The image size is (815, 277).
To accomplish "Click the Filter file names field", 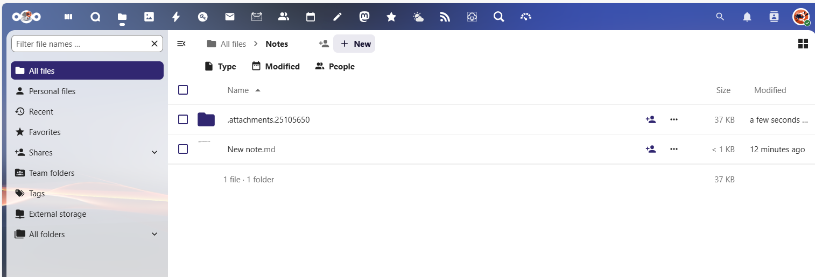I will pyautogui.click(x=81, y=44).
